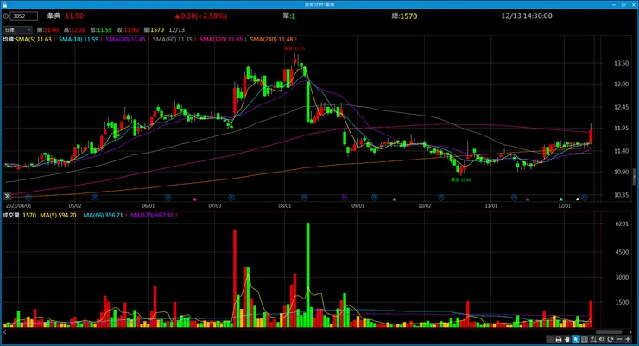Click the refresh circular arrow icon

tap(610, 339)
